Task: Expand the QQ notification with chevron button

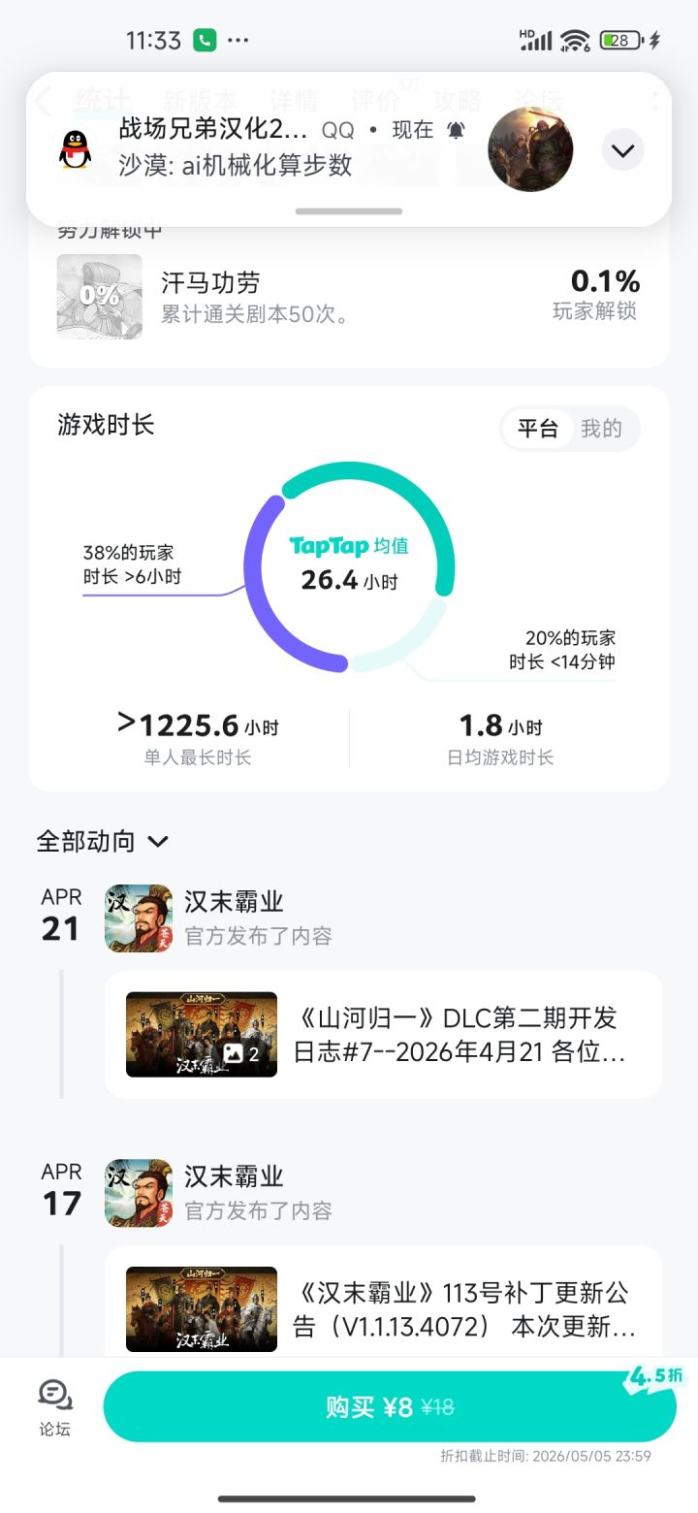Action: click(622, 150)
